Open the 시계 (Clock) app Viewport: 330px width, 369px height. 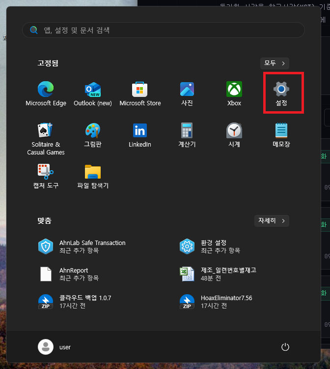click(234, 135)
